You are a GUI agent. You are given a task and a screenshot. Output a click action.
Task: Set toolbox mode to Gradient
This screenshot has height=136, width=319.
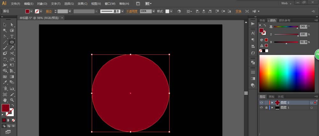coord(9,120)
